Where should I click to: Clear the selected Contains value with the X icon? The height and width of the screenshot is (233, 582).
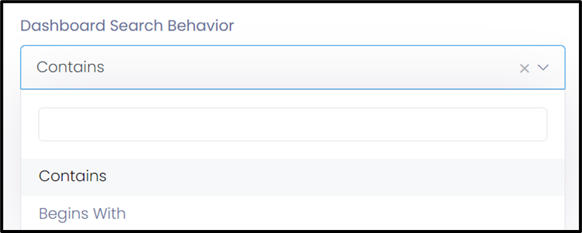[524, 68]
